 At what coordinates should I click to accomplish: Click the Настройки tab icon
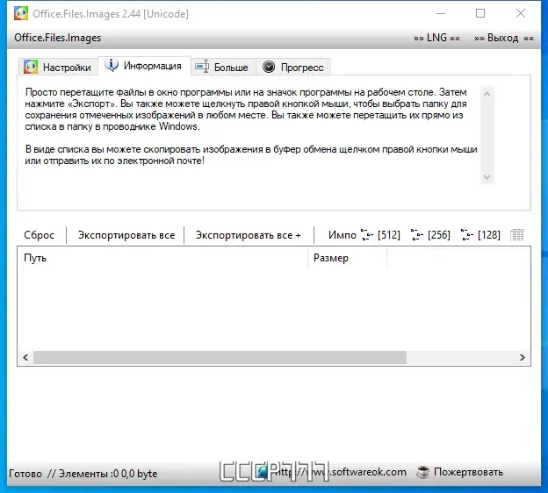(x=31, y=67)
